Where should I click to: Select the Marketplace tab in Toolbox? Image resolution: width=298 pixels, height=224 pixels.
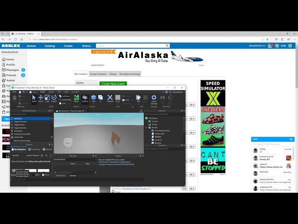pyautogui.click(x=19, y=149)
